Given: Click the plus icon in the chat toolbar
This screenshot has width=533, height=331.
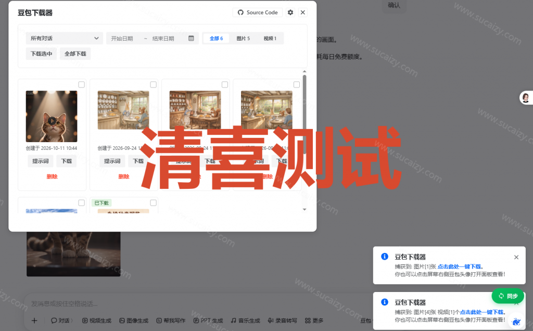Looking at the screenshot, I should coord(34,321).
